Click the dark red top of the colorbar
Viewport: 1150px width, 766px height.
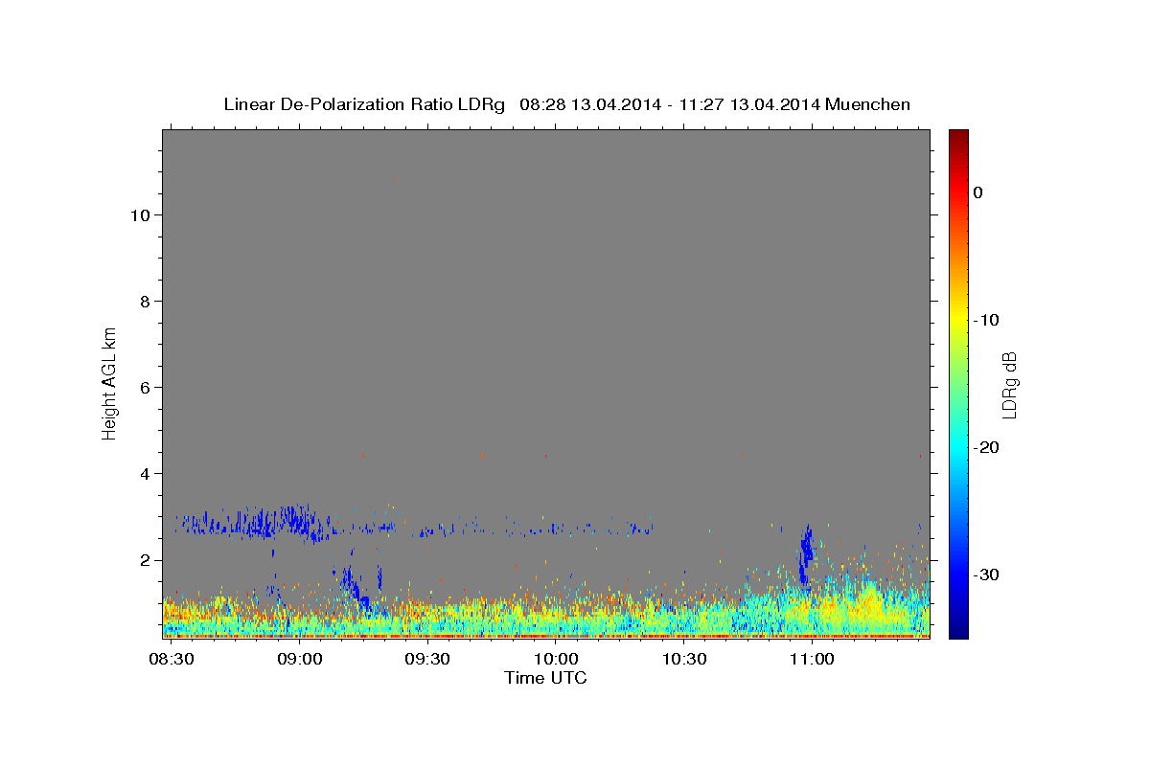pyautogui.click(x=958, y=137)
